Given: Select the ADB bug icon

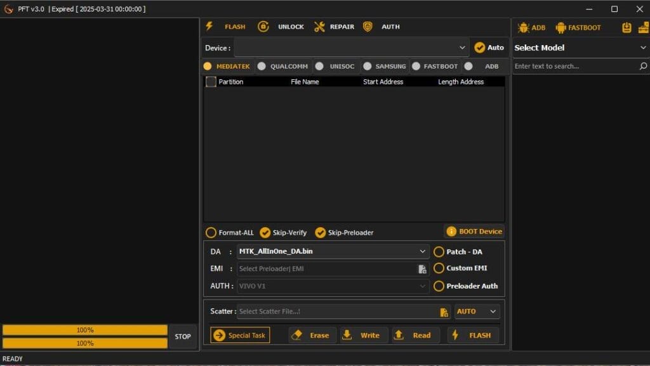Looking at the screenshot, I should (523, 27).
